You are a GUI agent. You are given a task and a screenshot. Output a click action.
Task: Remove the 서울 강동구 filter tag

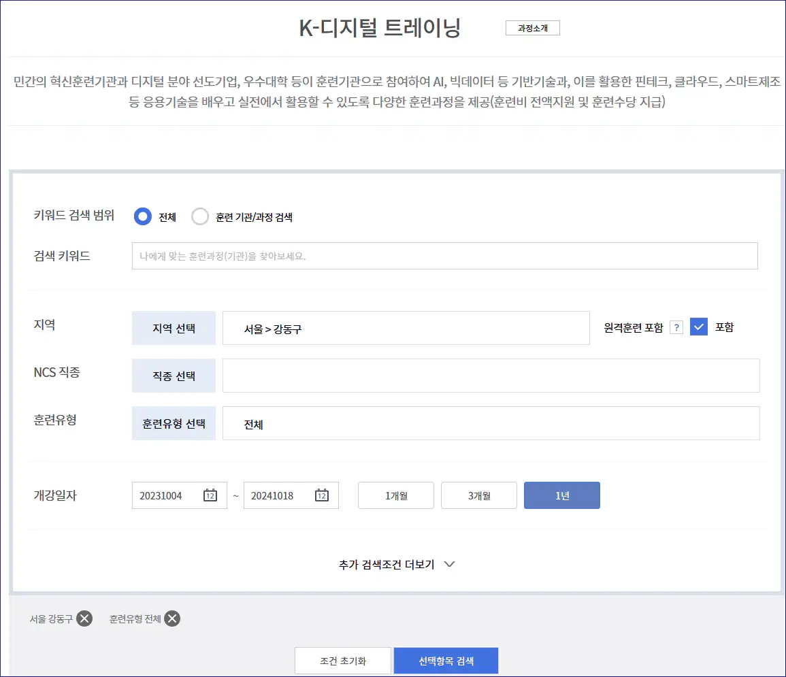[x=84, y=618]
